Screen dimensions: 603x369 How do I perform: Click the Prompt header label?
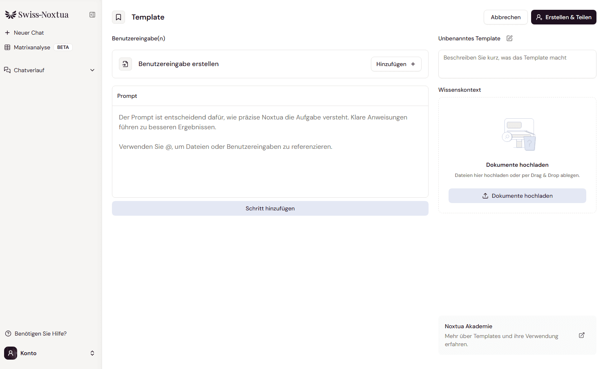click(127, 96)
